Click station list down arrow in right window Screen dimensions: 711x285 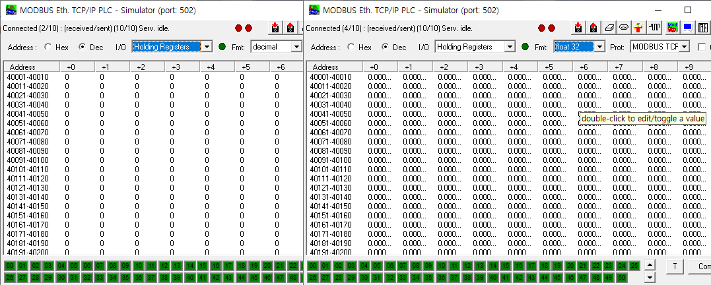point(650,277)
